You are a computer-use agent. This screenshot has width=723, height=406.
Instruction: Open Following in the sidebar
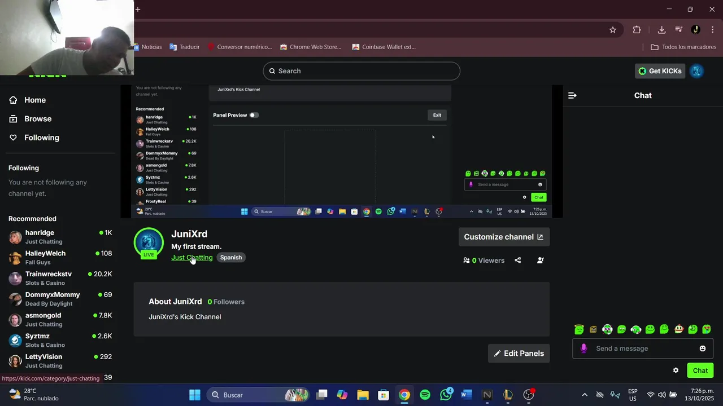41,138
